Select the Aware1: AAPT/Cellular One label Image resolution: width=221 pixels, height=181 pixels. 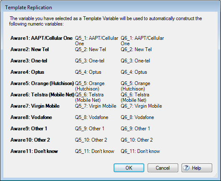pyautogui.click(x=42, y=38)
